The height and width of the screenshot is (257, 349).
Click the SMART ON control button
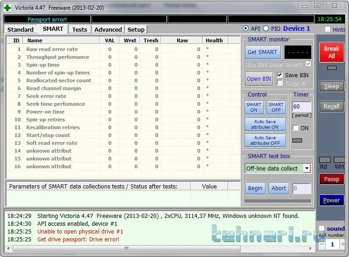pos(254,108)
